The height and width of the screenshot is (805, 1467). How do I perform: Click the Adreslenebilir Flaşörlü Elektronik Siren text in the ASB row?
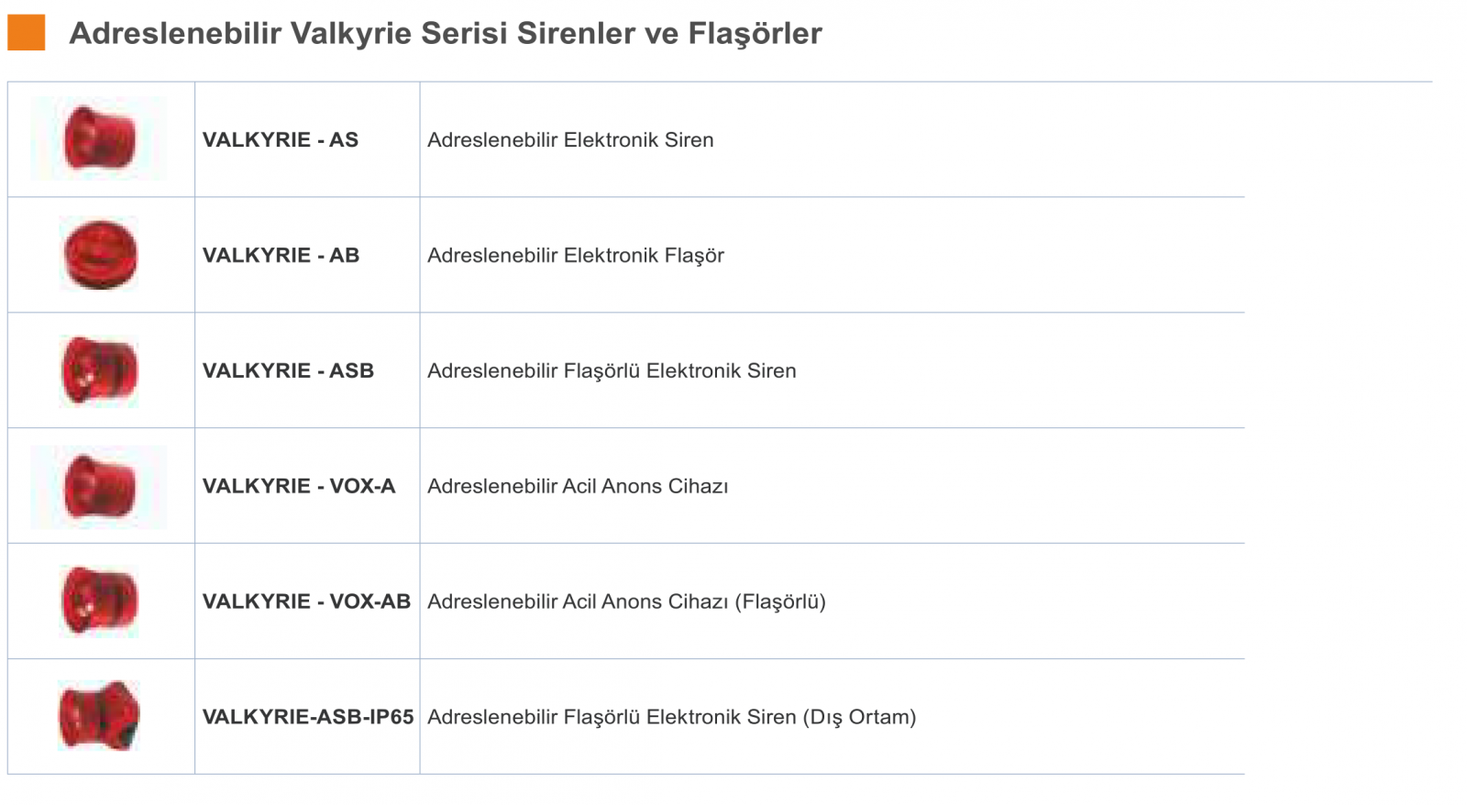(x=612, y=371)
